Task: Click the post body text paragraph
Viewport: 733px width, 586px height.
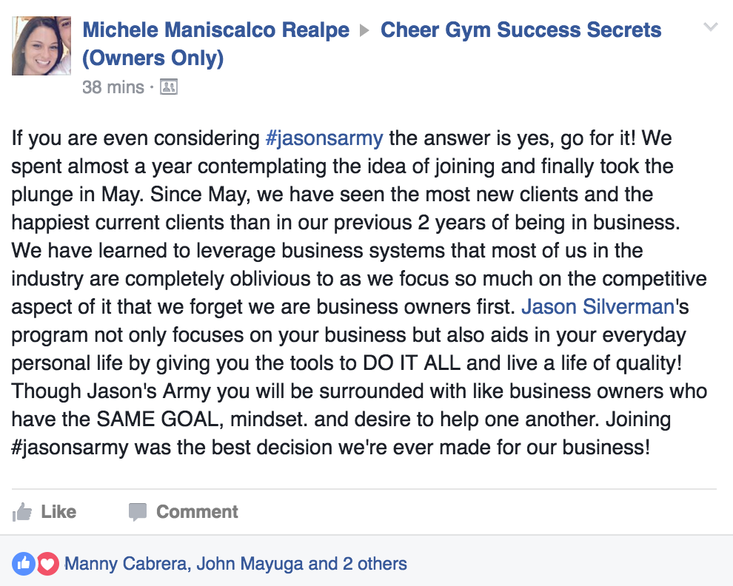Action: click(x=359, y=292)
